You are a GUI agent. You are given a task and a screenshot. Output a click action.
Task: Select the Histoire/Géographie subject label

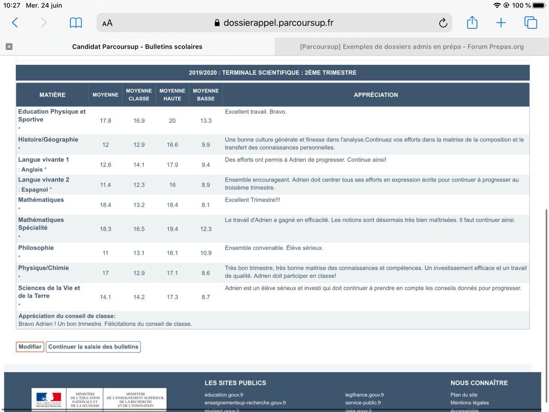point(48,139)
